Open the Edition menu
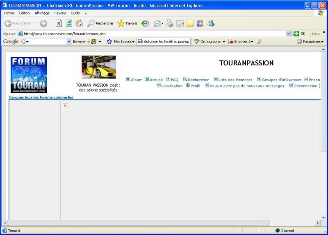Viewport: 328px width, 235px height. [24, 13]
